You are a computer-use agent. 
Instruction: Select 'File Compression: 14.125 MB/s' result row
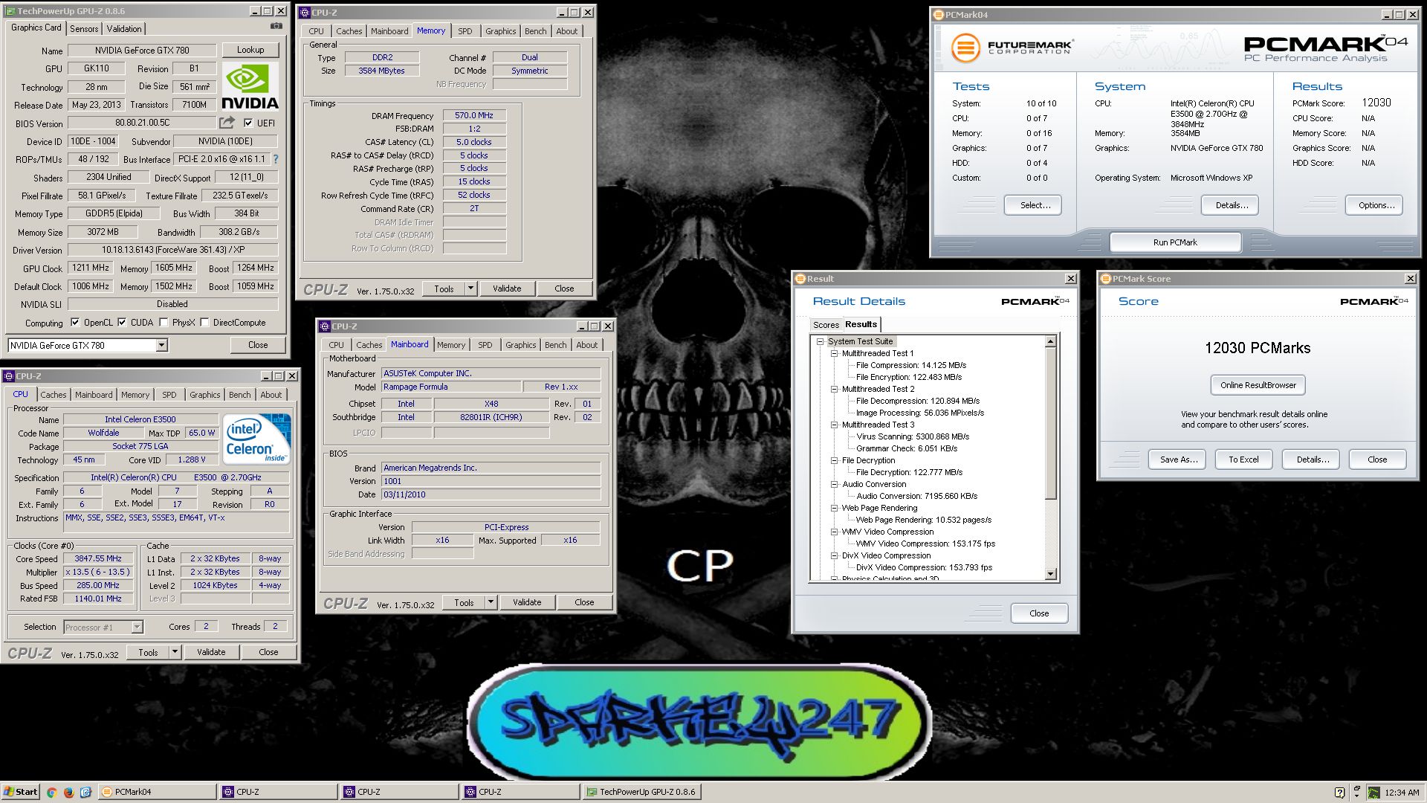[910, 365]
